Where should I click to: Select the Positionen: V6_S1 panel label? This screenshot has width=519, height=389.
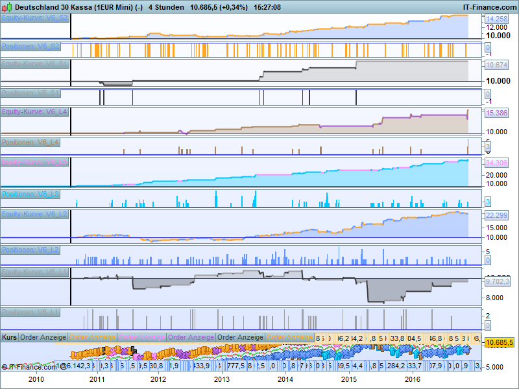coord(30,93)
